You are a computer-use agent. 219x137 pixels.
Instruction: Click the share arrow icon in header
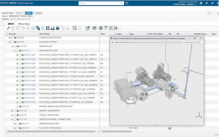pyautogui.click(x=212, y=3)
